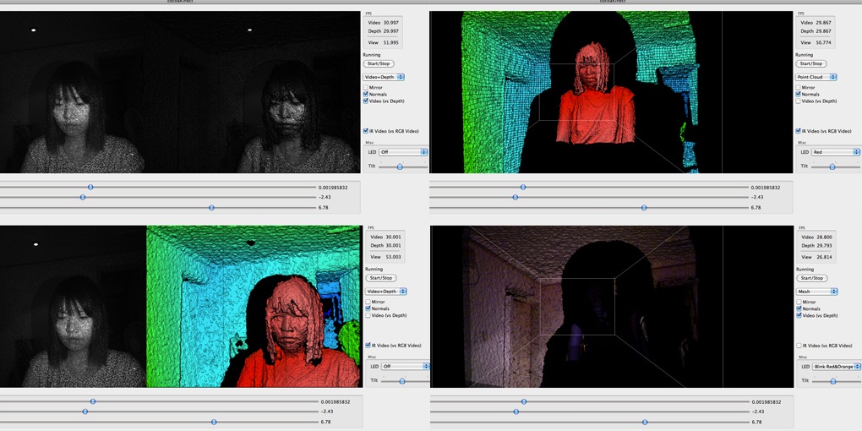Screen dimensions: 862x431
Task: Click the dark mesh 3D view
Action: tap(611, 306)
